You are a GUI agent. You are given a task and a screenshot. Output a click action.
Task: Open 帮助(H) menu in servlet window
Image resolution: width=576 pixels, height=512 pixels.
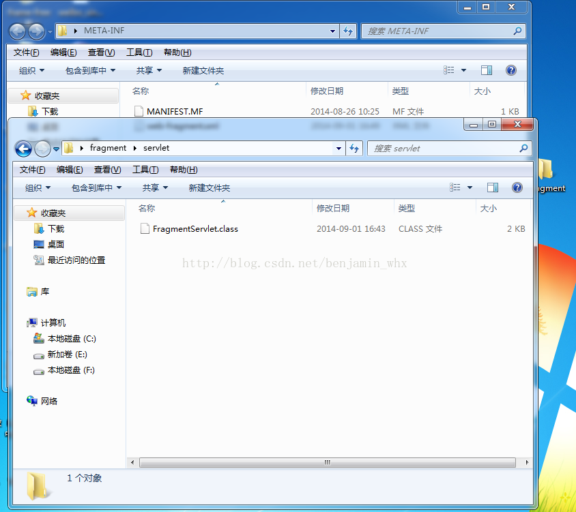click(184, 170)
